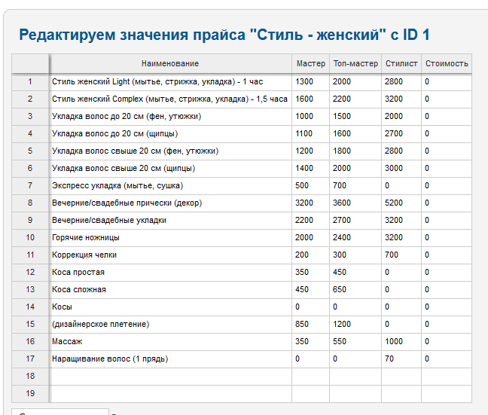Viewport: 488px width, 415px height.
Task: Click Стилист price 2700 in row 4
Action: [x=401, y=134]
